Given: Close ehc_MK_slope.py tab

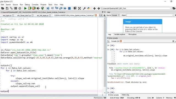Looking at the screenshot, I should coord(50,15).
